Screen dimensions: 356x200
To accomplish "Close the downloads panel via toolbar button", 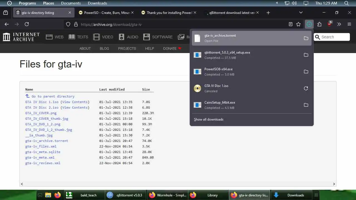I will 309,24.
